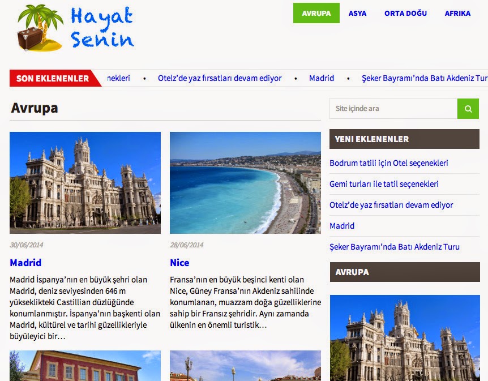Open 'Gemi turları ile tatil seçenekleri' link
Screen dimensions: 488x381
384,184
